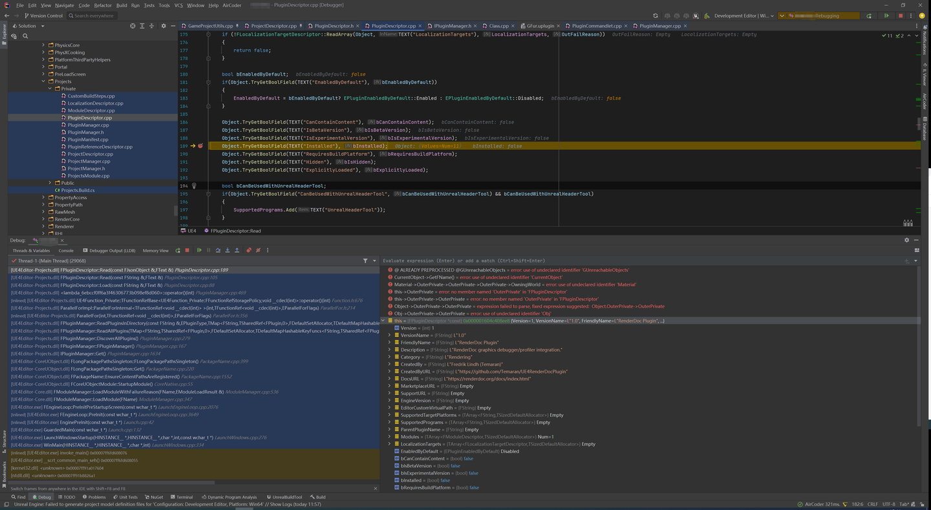Expand the Modules variable entry
The image size is (931, 510).
(388, 436)
